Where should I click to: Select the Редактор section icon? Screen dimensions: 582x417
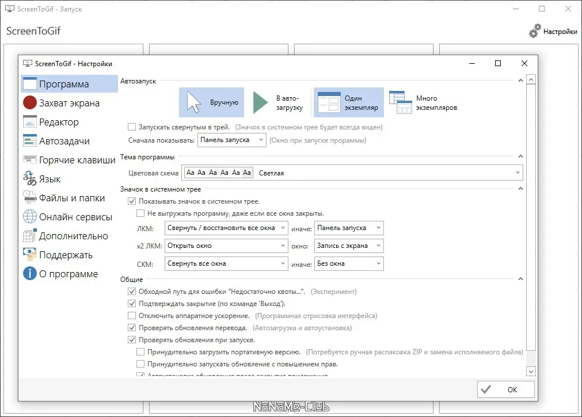pos(31,122)
